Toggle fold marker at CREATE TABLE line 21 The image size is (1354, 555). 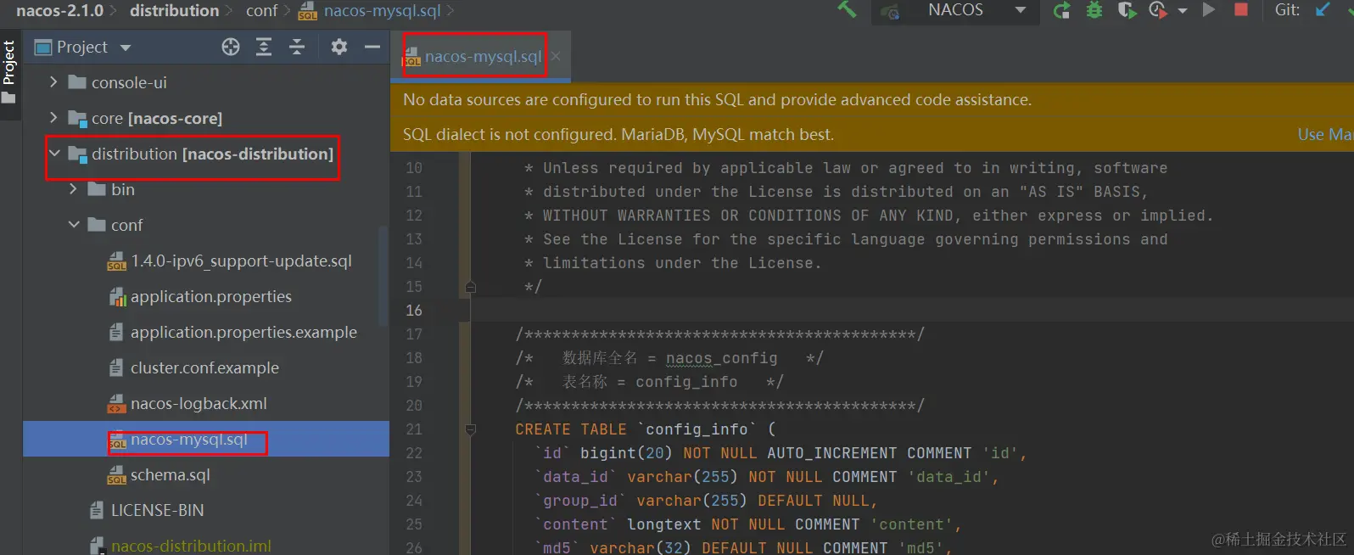tap(471, 429)
